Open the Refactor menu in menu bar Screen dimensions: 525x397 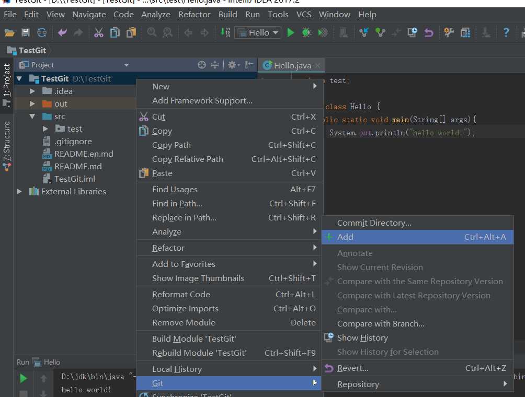pos(194,15)
